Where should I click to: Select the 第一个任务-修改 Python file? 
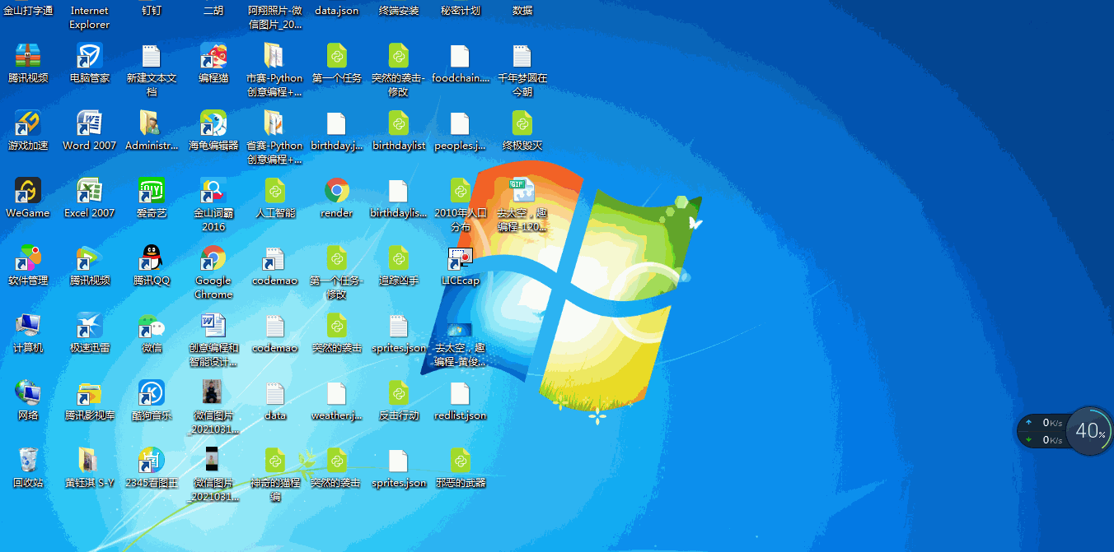(x=337, y=258)
